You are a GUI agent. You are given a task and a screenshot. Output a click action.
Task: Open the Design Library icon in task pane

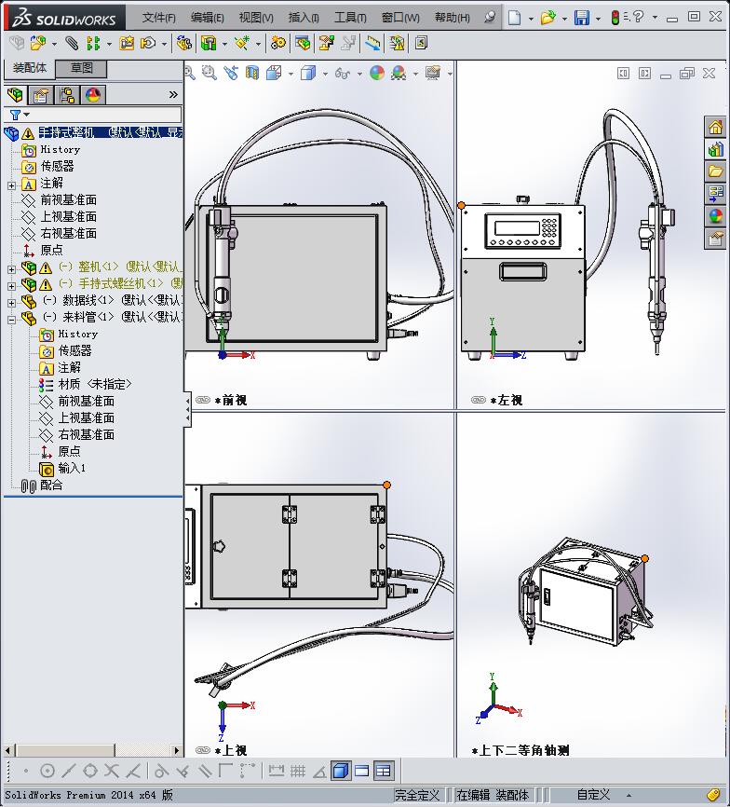coord(715,150)
